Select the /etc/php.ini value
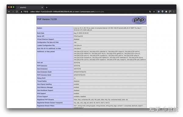 pyautogui.click(x=77, y=45)
